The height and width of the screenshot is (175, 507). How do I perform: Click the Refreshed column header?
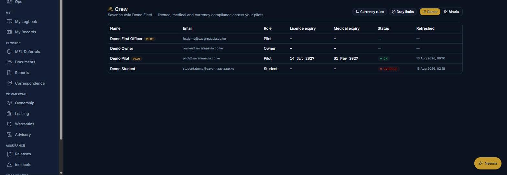pyautogui.click(x=425, y=28)
